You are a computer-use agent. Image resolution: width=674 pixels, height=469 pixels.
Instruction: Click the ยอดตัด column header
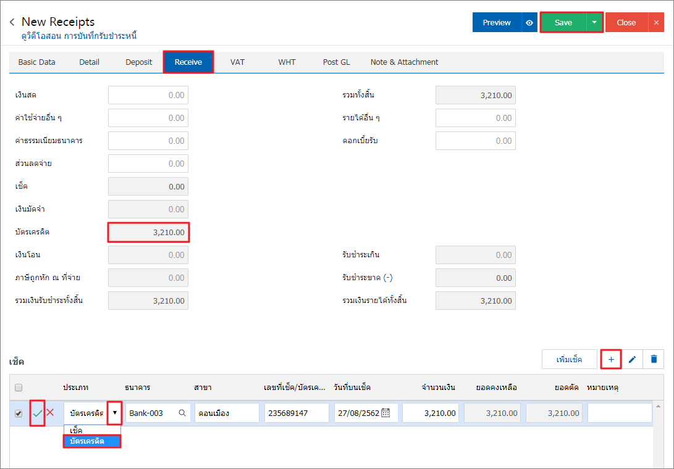click(x=567, y=388)
